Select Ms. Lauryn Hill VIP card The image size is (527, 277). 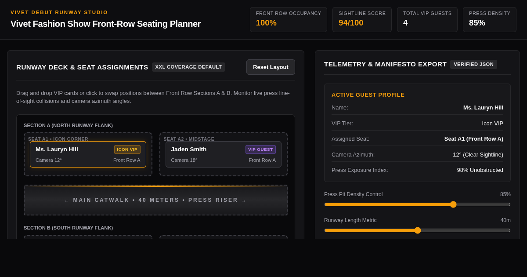pos(88,154)
